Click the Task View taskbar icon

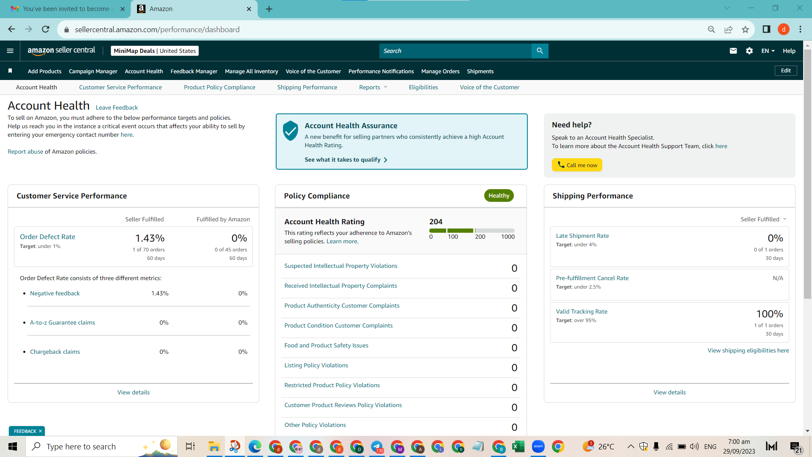click(x=190, y=446)
